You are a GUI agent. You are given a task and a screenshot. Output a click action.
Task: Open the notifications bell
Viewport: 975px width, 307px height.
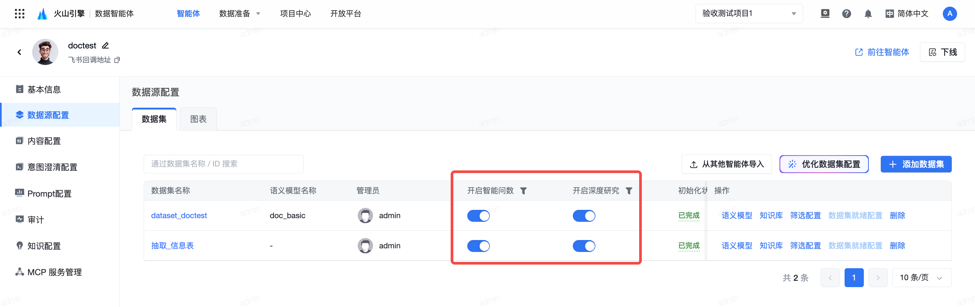click(868, 14)
